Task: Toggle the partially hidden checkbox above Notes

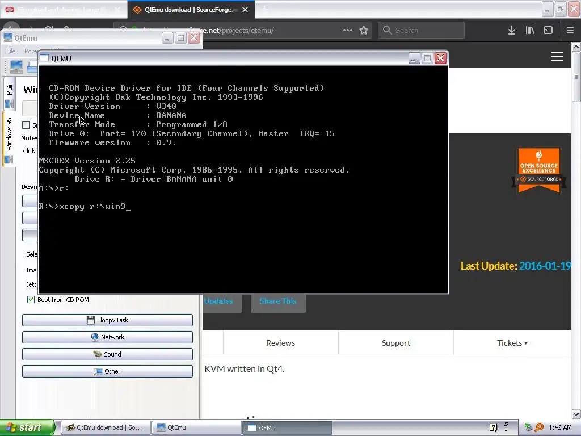Action: tap(26, 125)
